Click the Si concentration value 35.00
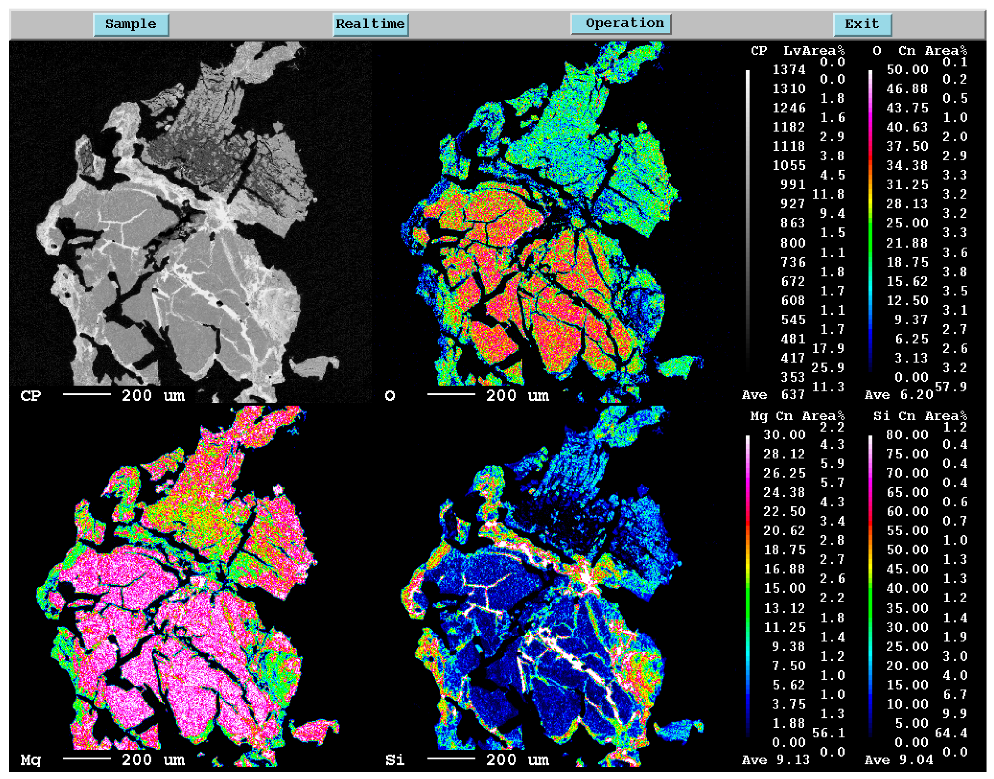994x779 pixels. 907,608
